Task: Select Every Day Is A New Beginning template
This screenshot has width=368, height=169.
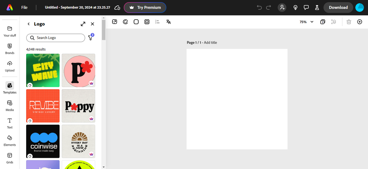Action: tap(78, 141)
